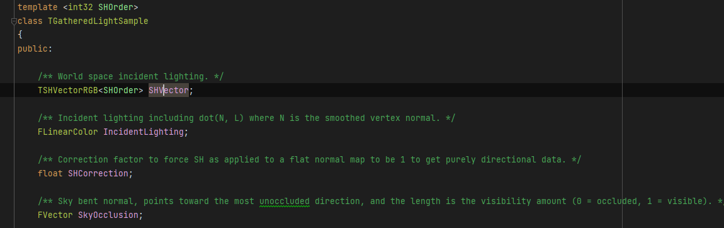Screen dimensions: 724x228
Task: Click the underlined word unoccluded
Action: 285,201
